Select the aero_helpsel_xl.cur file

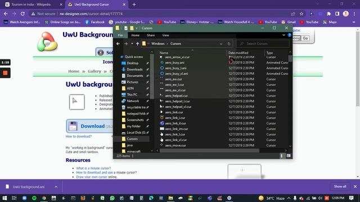tap(178, 107)
